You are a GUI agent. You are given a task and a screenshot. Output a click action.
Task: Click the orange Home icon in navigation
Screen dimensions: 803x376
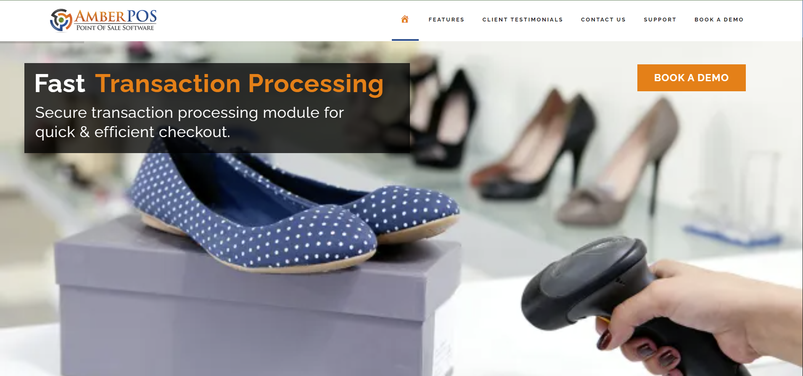405,19
